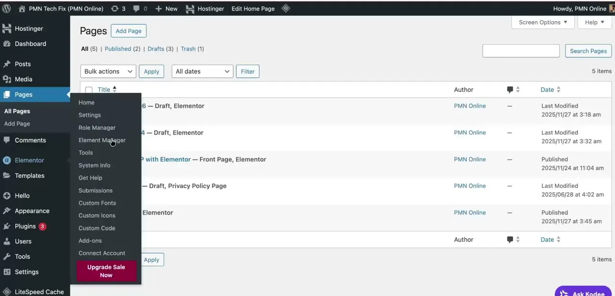Click PMN Online author in Privacy Policy row
Viewport: 615px width, 296px height.
point(470,185)
